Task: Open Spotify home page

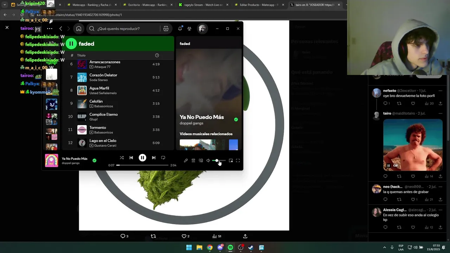Action: 79,28
